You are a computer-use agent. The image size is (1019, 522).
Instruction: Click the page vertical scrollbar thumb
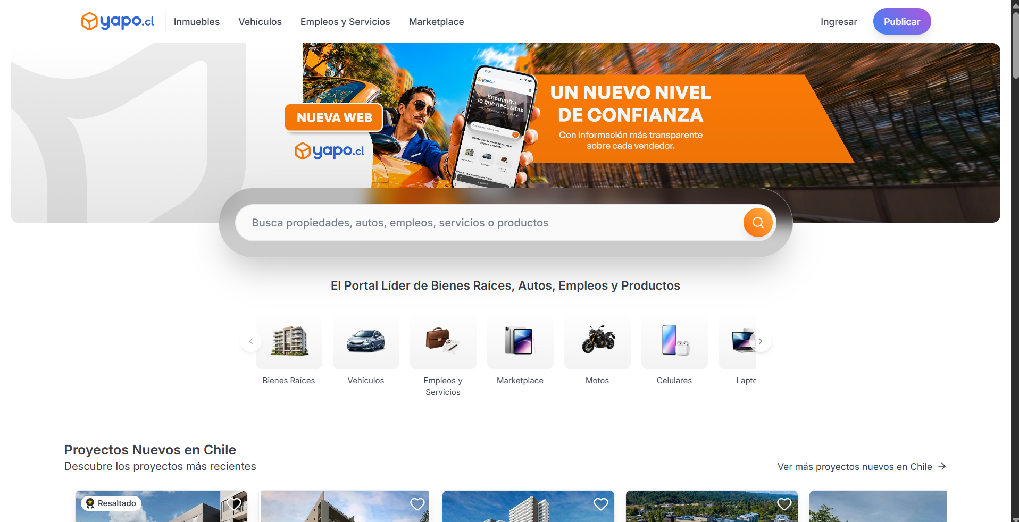point(1015,45)
